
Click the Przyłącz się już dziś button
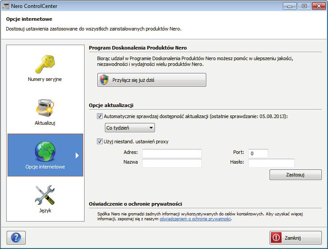pos(152,80)
